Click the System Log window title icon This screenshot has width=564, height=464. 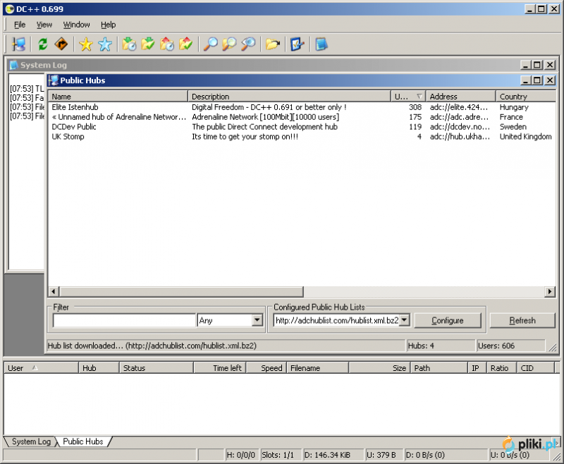(13, 65)
